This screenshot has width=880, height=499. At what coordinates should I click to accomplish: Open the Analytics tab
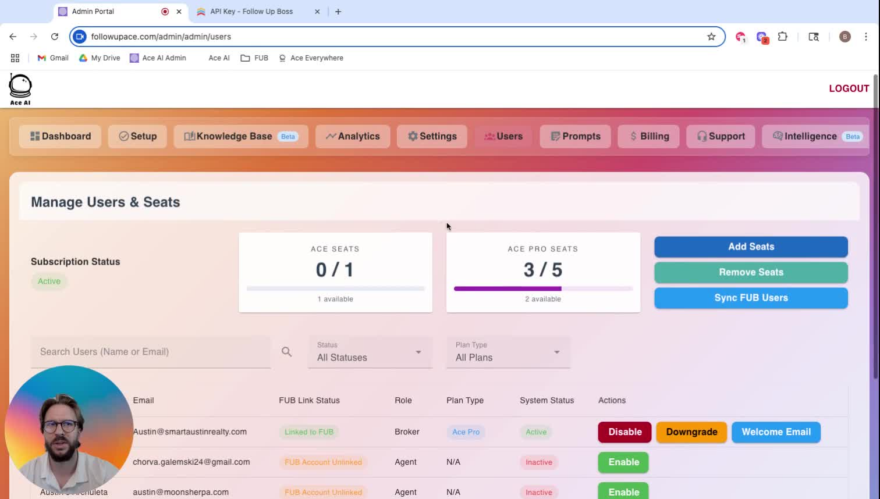353,136
